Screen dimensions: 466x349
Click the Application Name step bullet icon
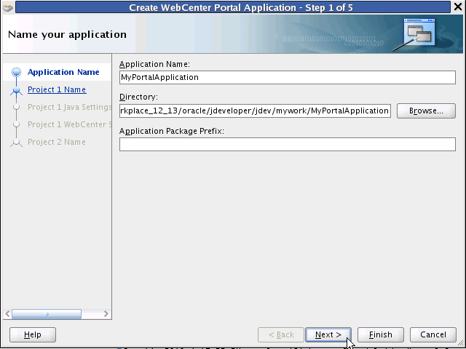tap(16, 72)
